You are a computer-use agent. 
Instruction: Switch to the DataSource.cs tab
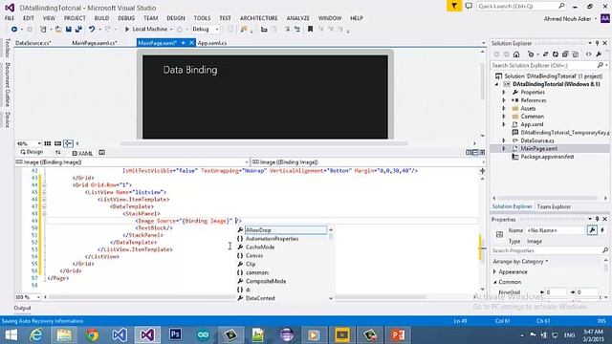point(33,43)
